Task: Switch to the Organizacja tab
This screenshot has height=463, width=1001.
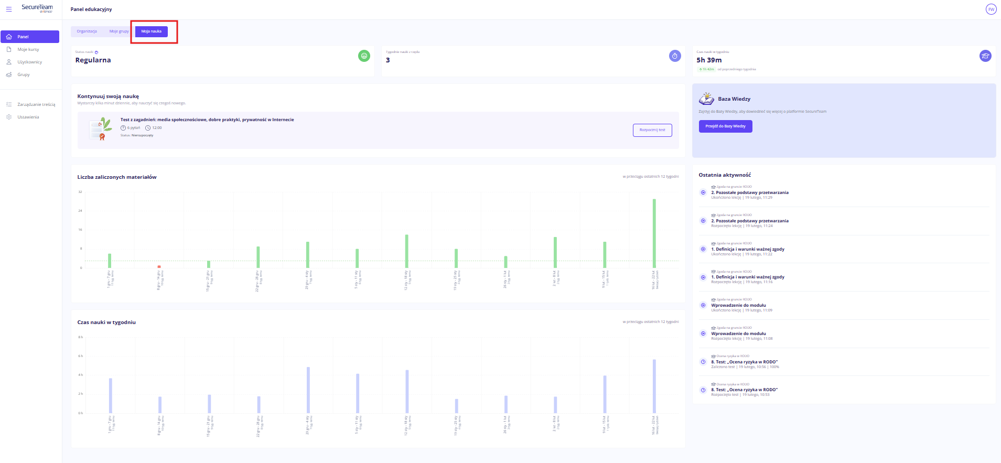Action: click(87, 31)
